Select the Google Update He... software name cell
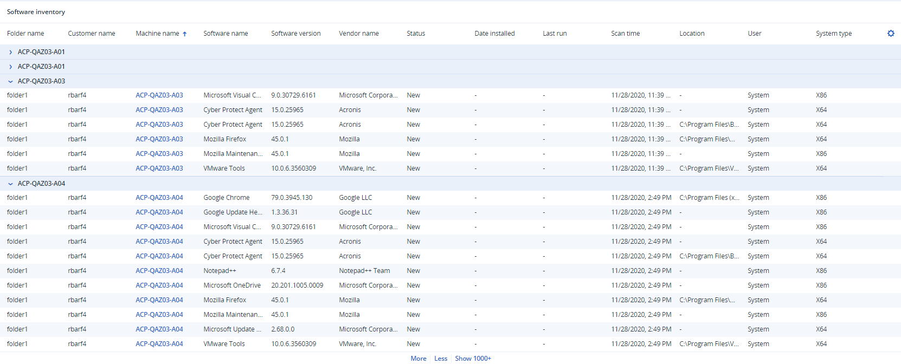The image size is (901, 364). click(233, 212)
